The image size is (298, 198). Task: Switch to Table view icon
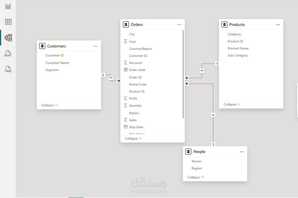8,22
